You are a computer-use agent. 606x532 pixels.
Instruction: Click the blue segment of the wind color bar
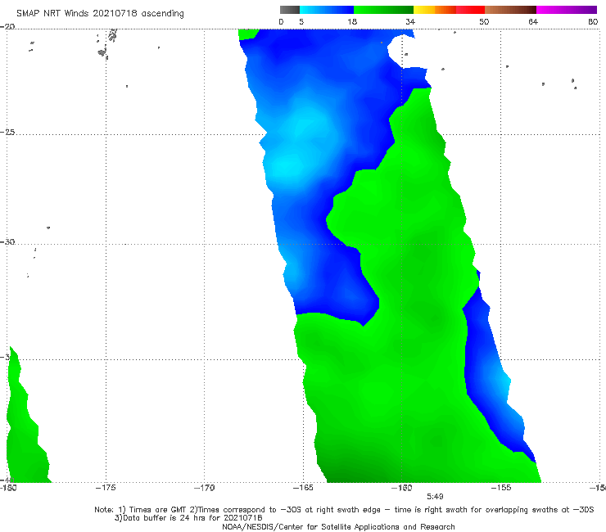tap(327, 10)
